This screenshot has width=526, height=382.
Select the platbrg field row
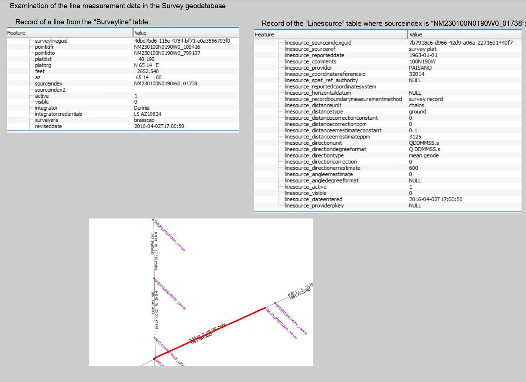point(123,65)
